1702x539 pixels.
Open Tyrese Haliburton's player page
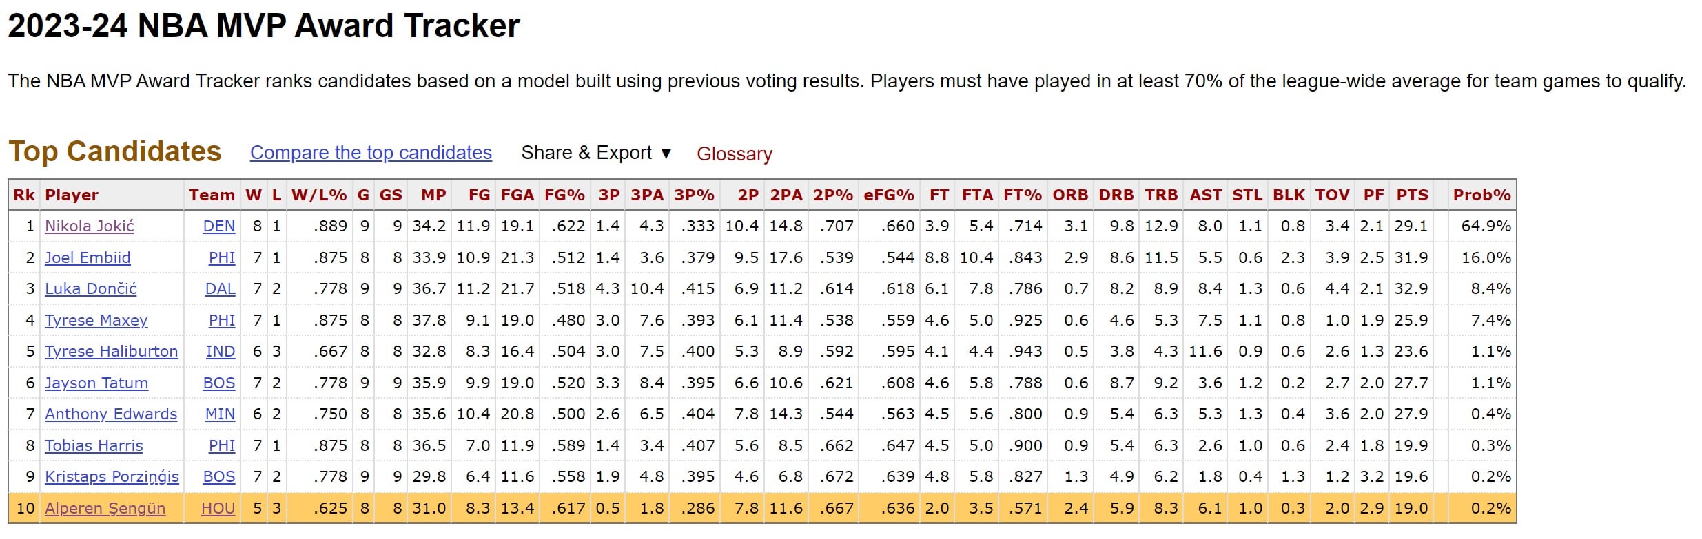pos(111,351)
